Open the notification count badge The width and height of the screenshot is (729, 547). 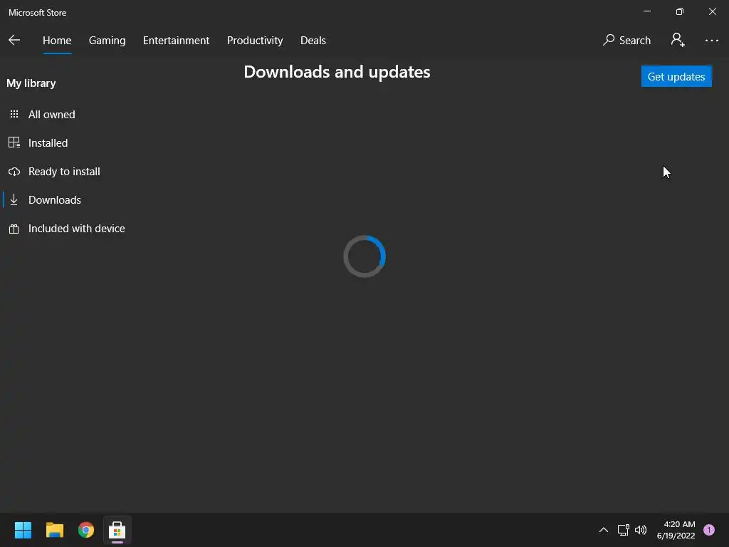[708, 530]
